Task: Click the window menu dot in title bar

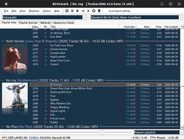Action: point(6,4)
